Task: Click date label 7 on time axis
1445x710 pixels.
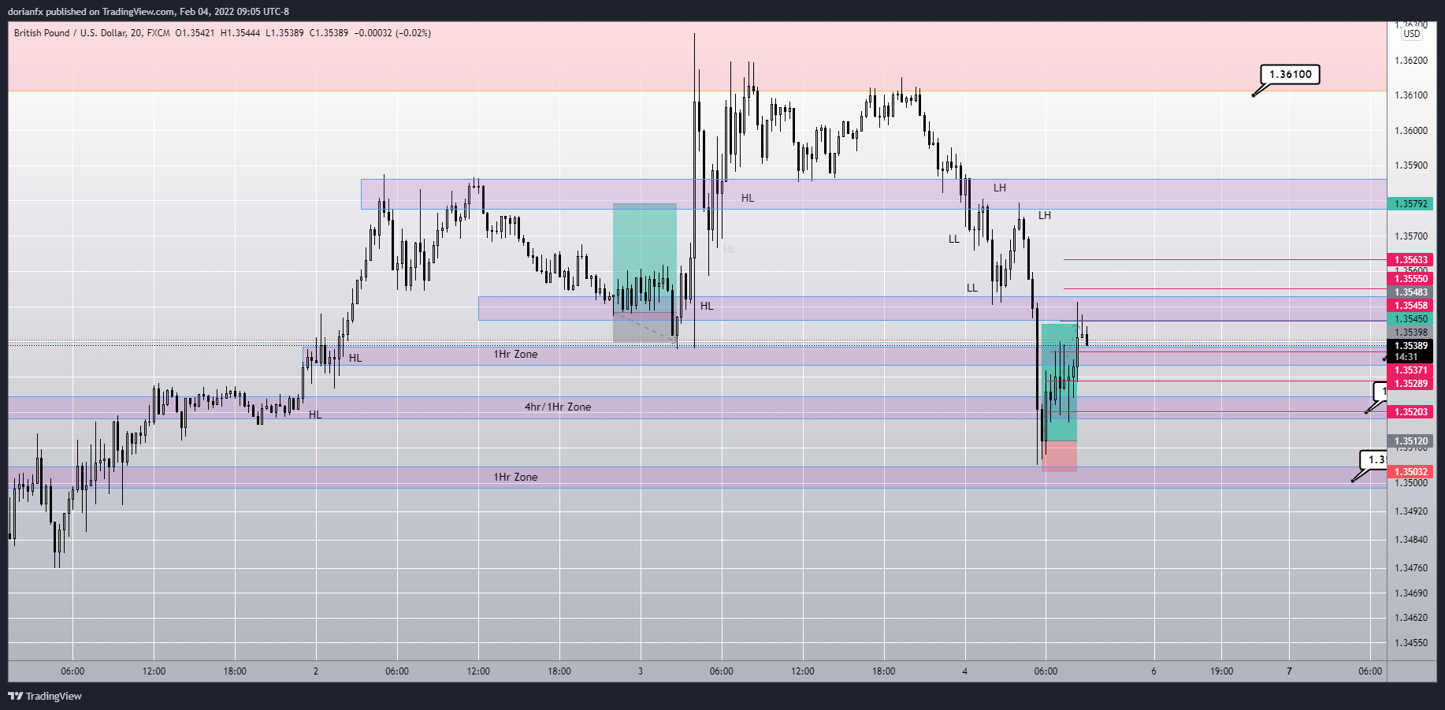Action: click(x=1289, y=671)
